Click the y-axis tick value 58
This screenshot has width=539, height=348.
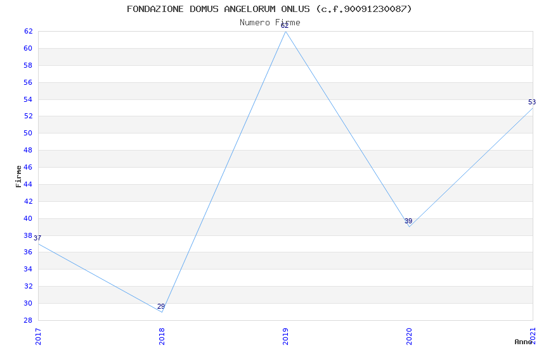tap(28, 65)
